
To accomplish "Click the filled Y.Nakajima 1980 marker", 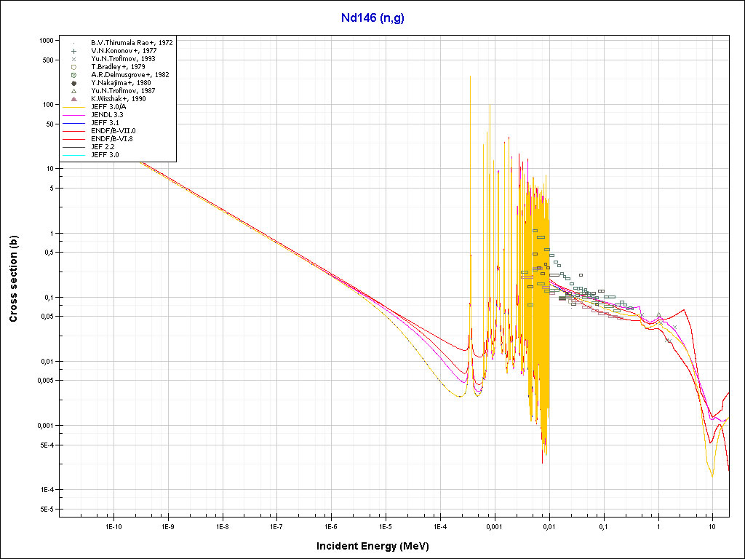I will click(74, 83).
